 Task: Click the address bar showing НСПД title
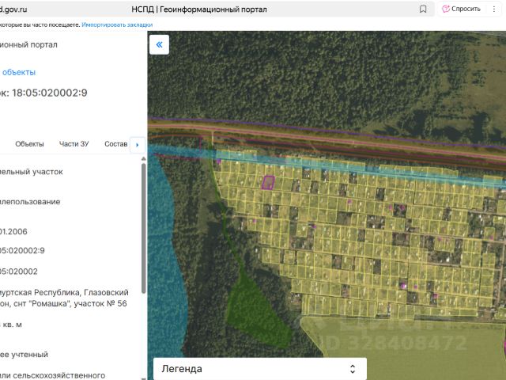coord(199,9)
